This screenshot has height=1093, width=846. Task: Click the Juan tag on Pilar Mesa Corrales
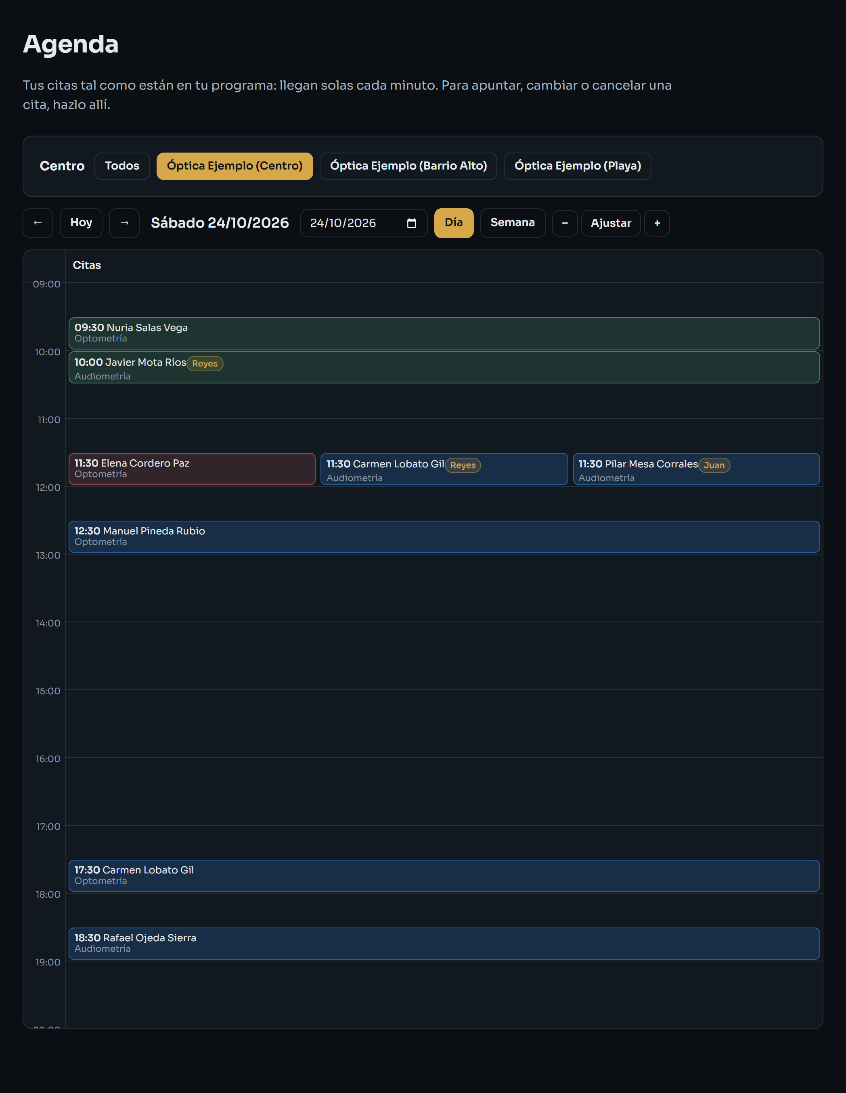(x=714, y=465)
